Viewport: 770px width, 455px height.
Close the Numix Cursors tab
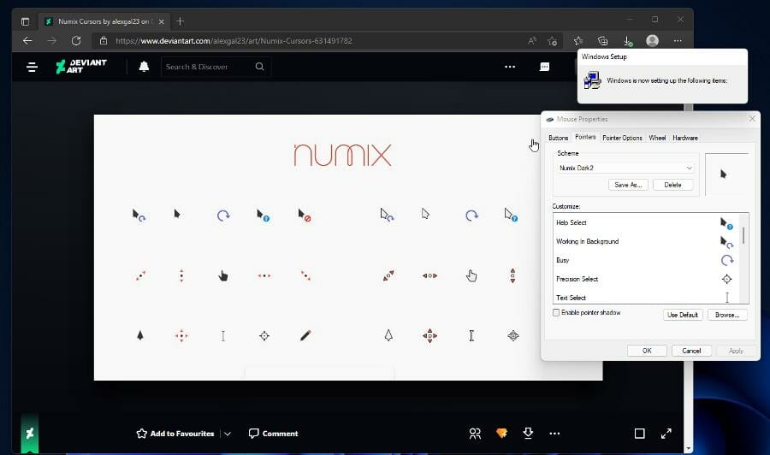click(x=161, y=21)
